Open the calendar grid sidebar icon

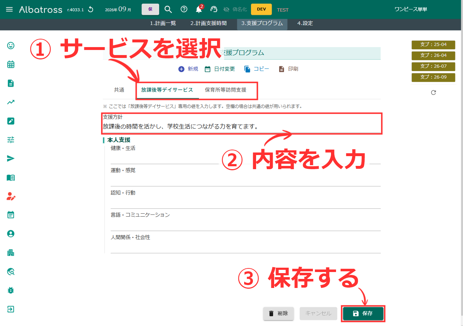11,64
